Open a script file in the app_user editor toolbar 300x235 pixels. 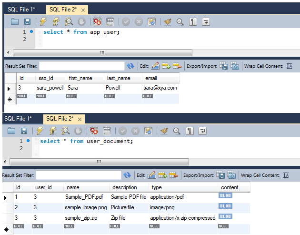pos(15,22)
